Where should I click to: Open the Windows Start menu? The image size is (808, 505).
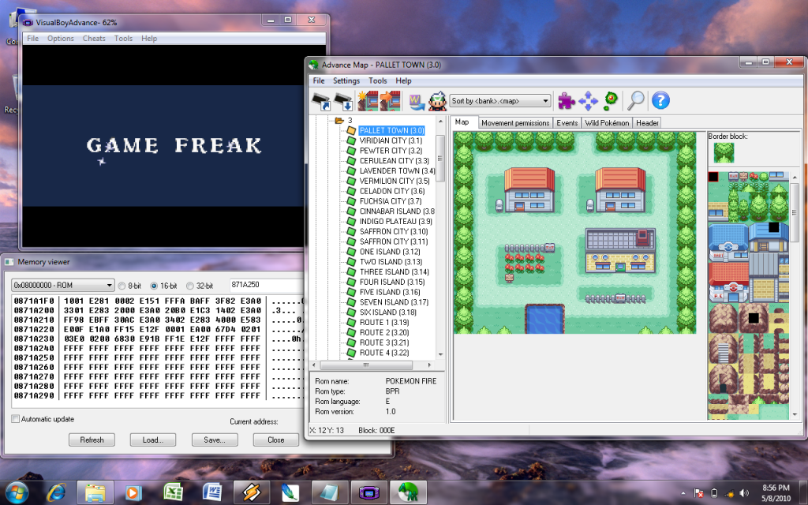click(x=17, y=492)
